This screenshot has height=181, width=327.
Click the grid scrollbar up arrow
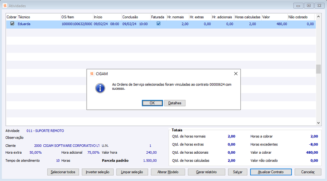pos(318,16)
